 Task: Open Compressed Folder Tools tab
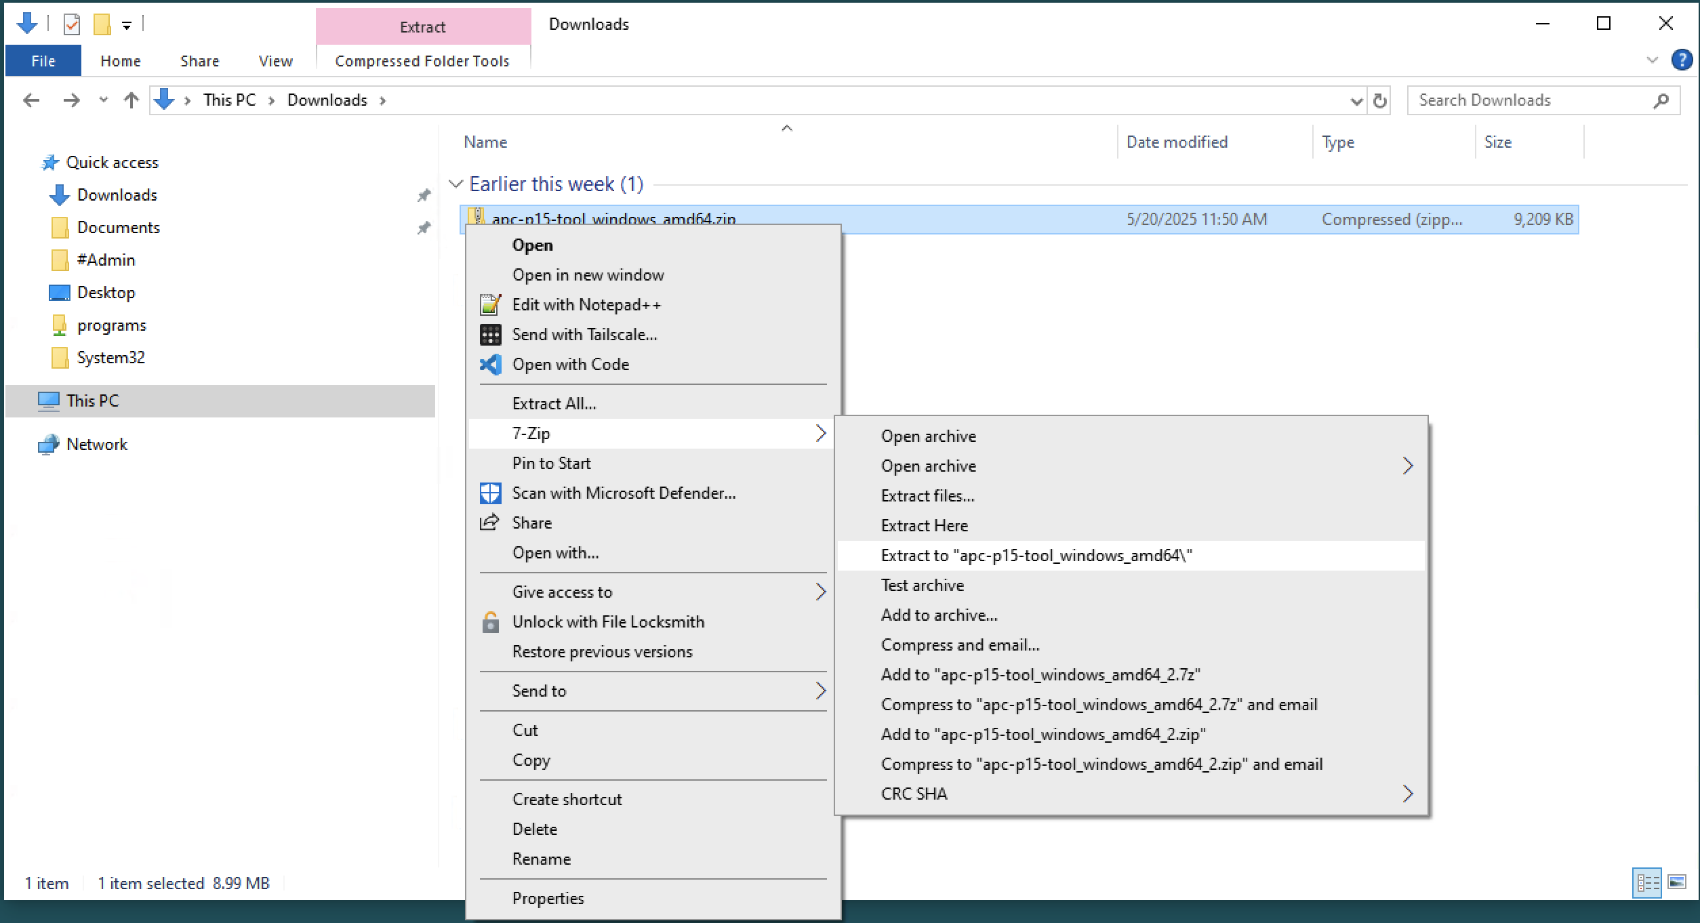422,60
